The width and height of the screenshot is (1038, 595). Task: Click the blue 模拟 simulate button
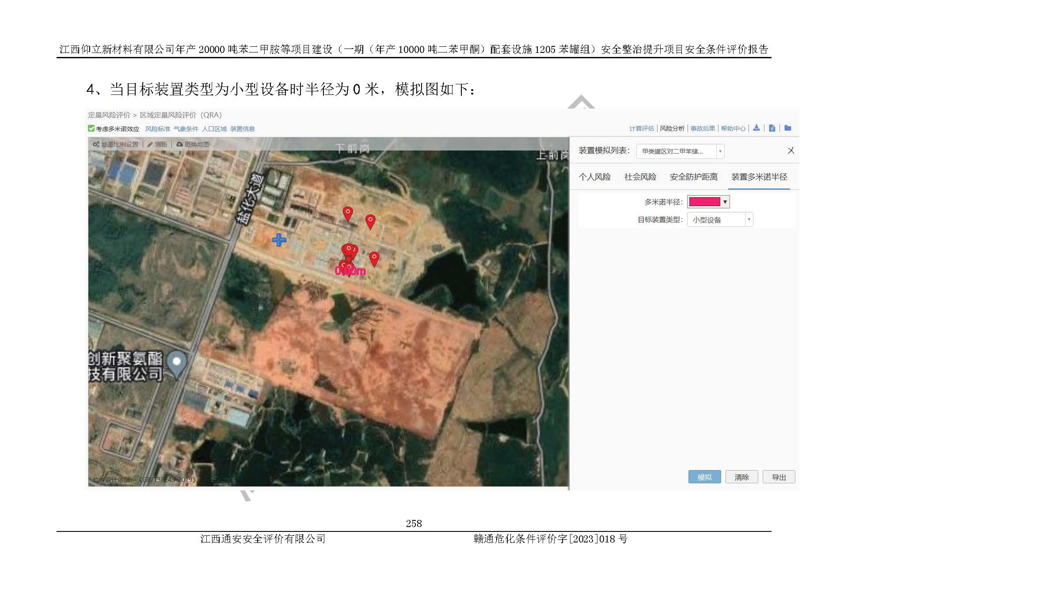(x=704, y=477)
